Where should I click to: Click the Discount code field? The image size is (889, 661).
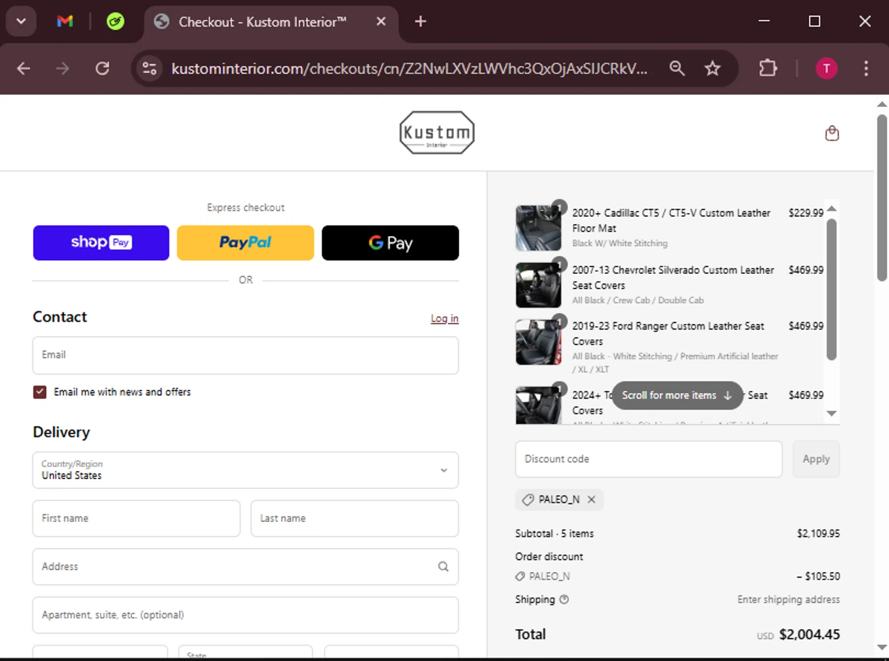click(649, 459)
